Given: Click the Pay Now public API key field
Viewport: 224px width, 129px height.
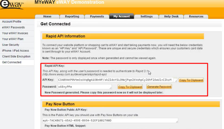Looking at the screenshot, I should pyautogui.click(x=110, y=120).
